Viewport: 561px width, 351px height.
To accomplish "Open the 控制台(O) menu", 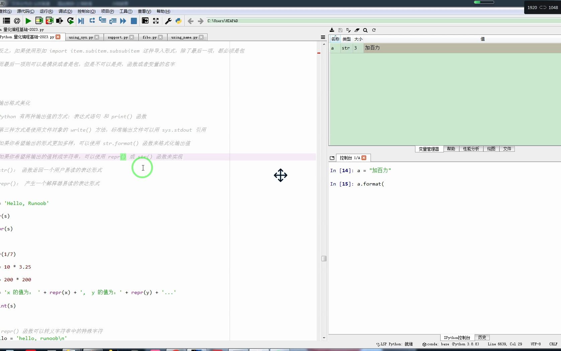I will pos(86,11).
